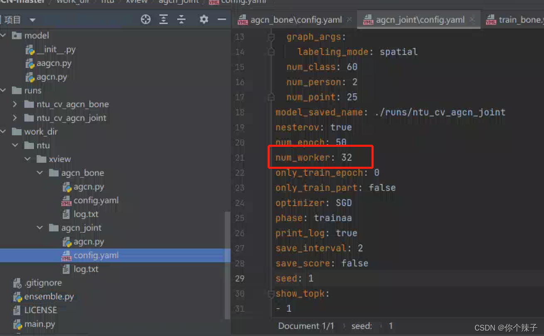The image size is (544, 336).
Task: Click the nesterov: true line
Action: tap(314, 127)
